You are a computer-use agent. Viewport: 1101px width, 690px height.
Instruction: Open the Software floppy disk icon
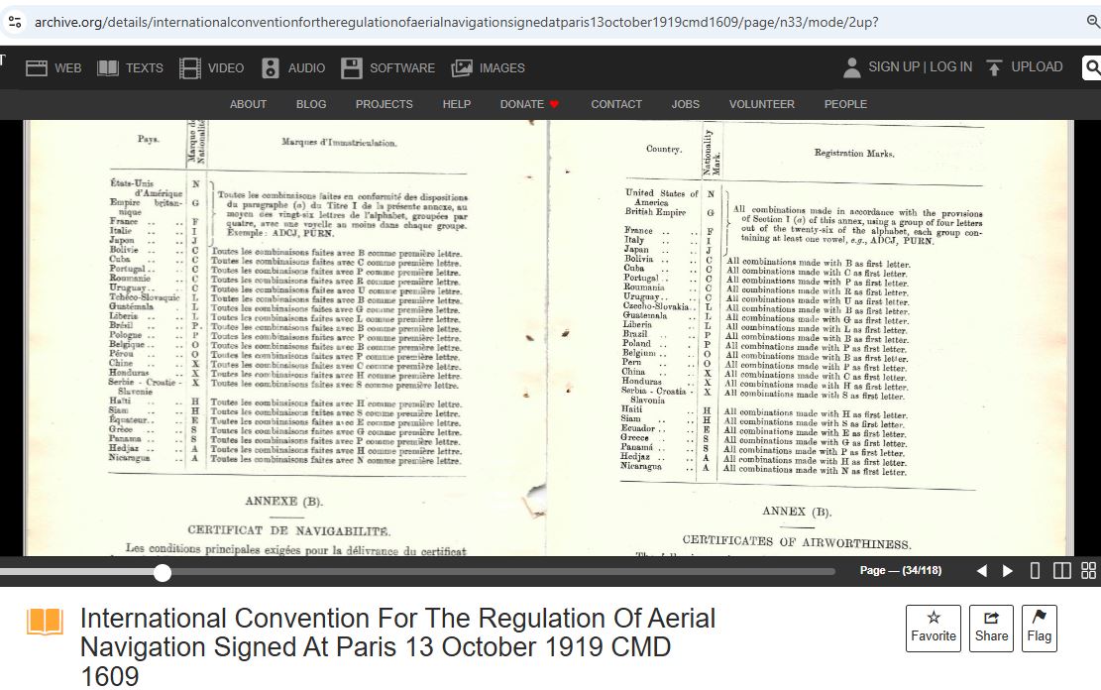coord(352,68)
